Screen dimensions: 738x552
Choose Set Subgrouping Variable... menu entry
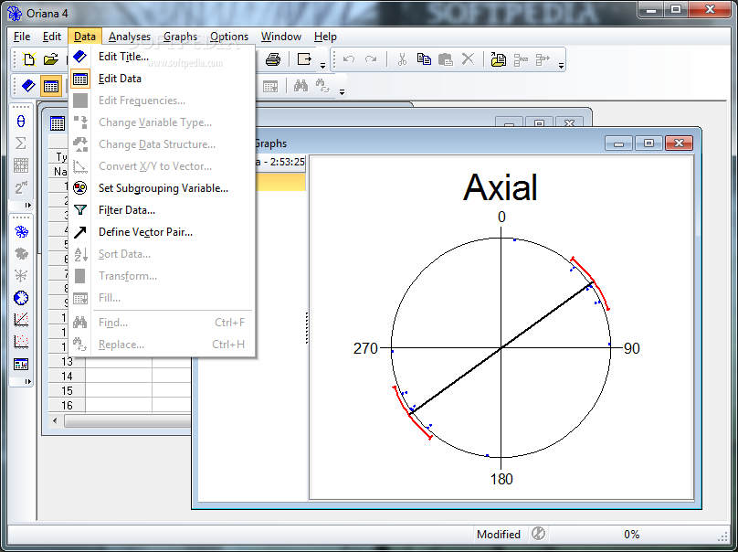pyautogui.click(x=162, y=188)
